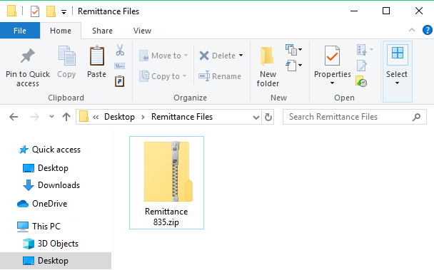Create a New folder
Image resolution: width=434 pixels, height=270 pixels.
pos(268,66)
